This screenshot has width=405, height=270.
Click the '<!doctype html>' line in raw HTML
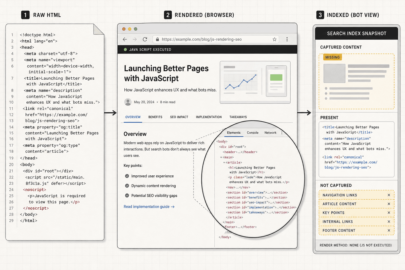37,35
